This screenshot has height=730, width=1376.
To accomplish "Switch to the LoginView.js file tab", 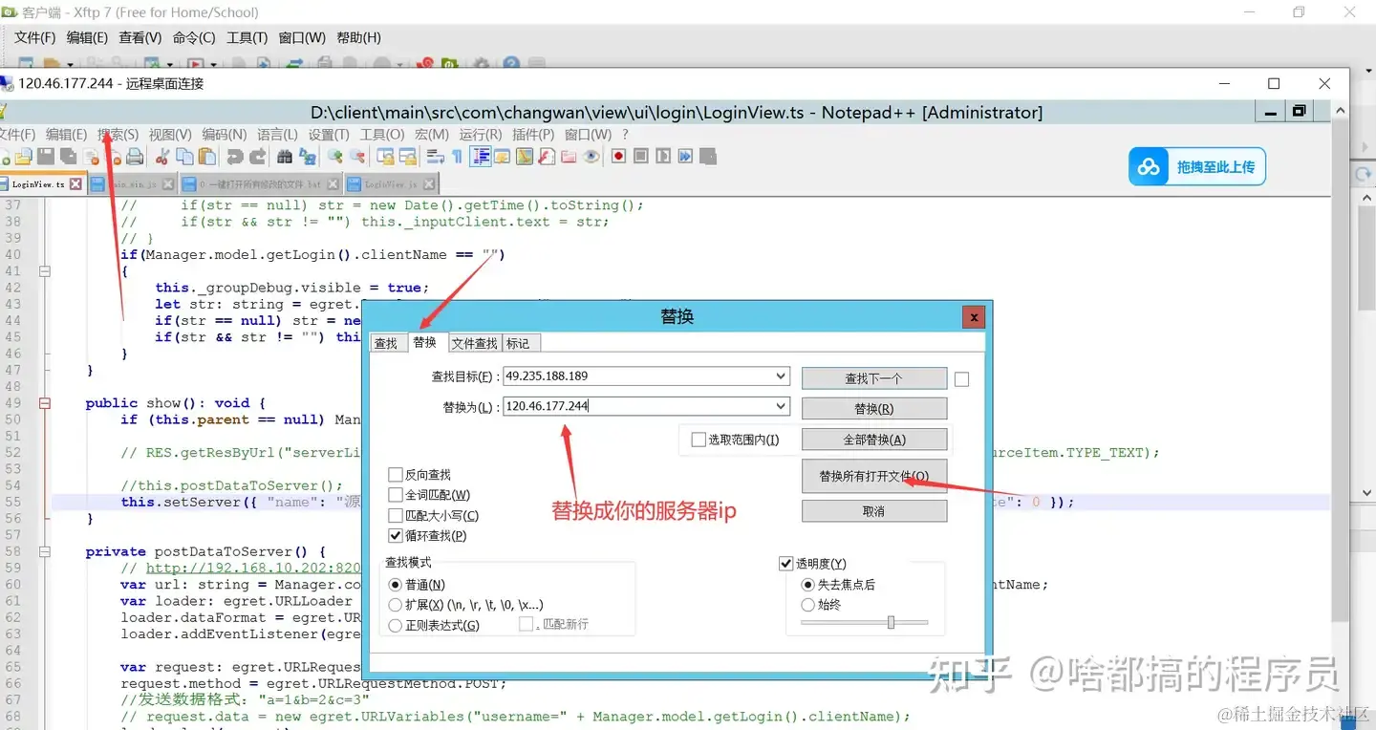I will pyautogui.click(x=392, y=184).
